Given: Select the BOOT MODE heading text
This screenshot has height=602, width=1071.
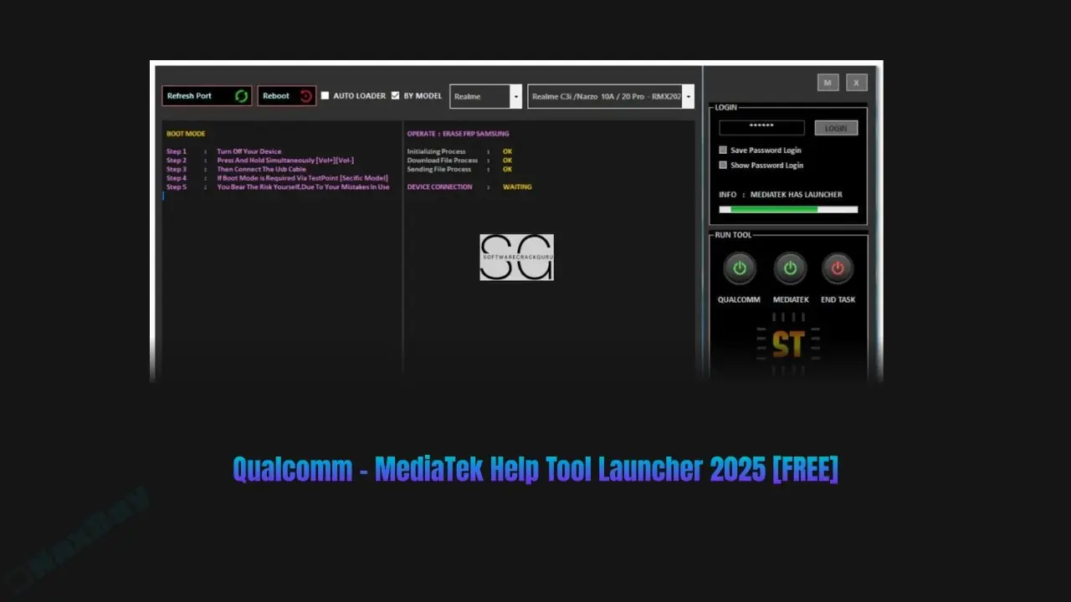Looking at the screenshot, I should [186, 134].
